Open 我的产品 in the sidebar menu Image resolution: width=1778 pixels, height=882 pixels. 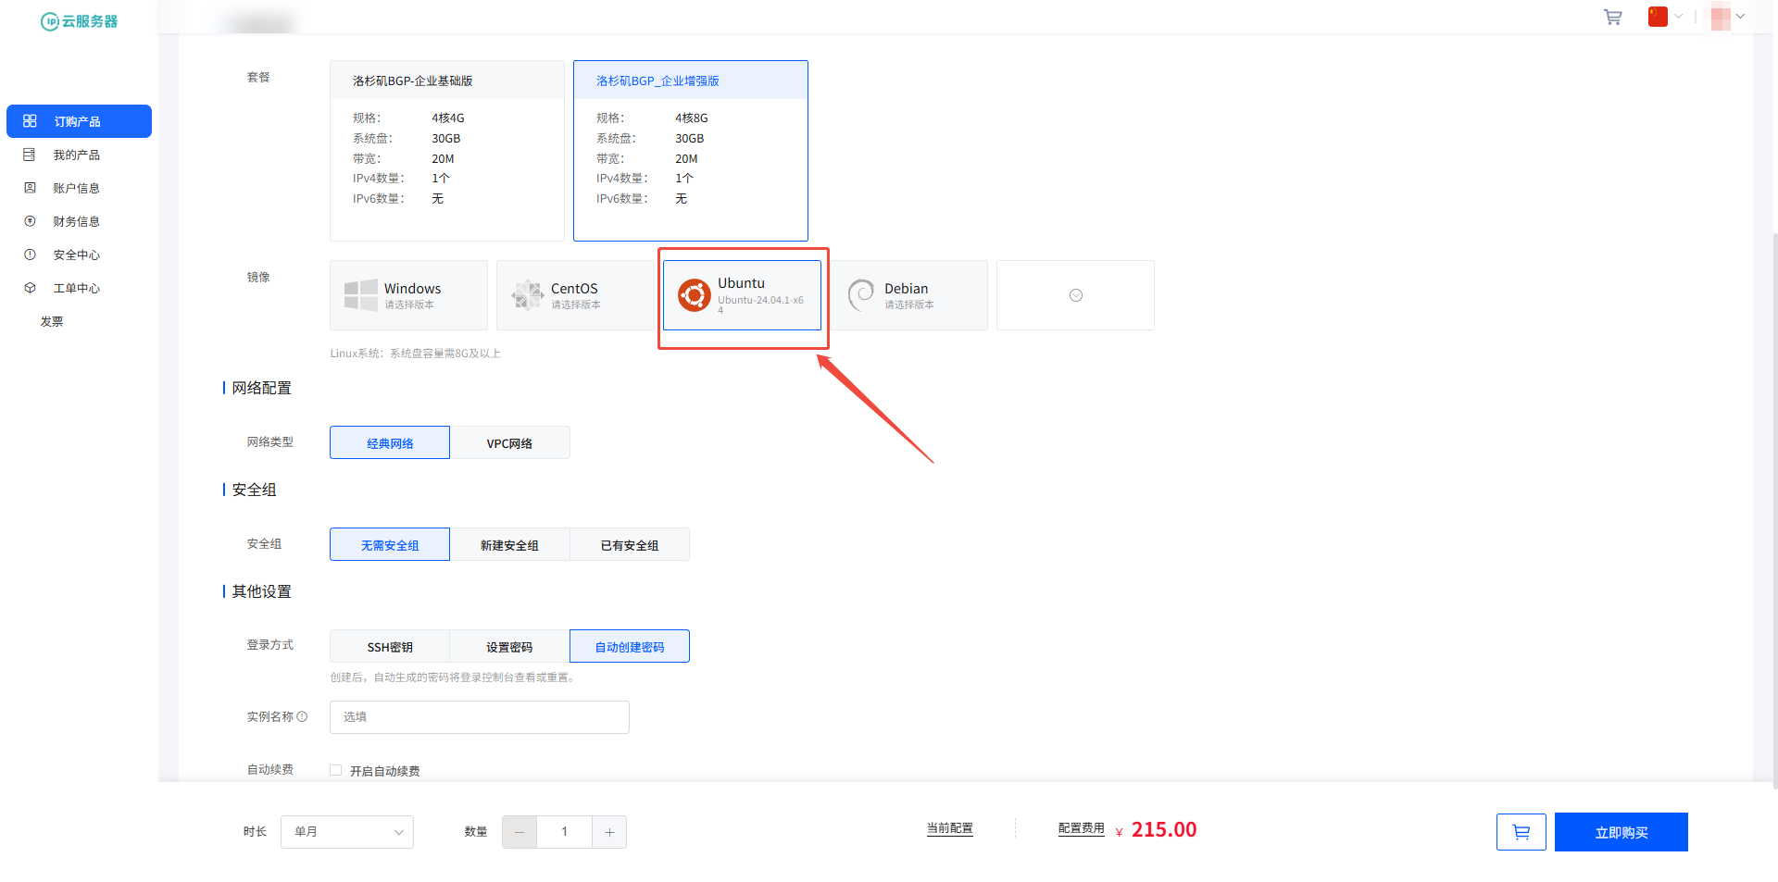[x=76, y=155]
